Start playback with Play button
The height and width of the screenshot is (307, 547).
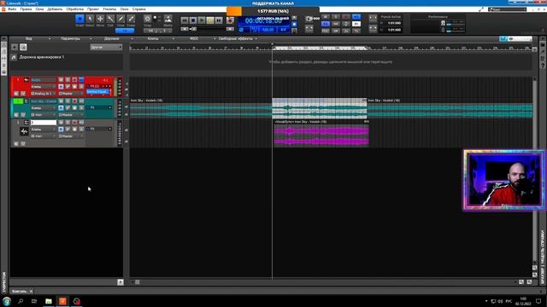click(202, 20)
